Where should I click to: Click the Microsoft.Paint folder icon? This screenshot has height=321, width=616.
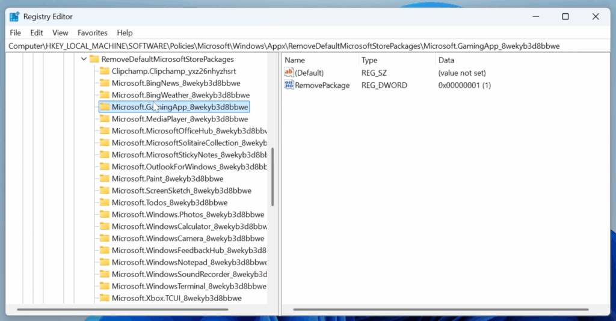[104, 179]
